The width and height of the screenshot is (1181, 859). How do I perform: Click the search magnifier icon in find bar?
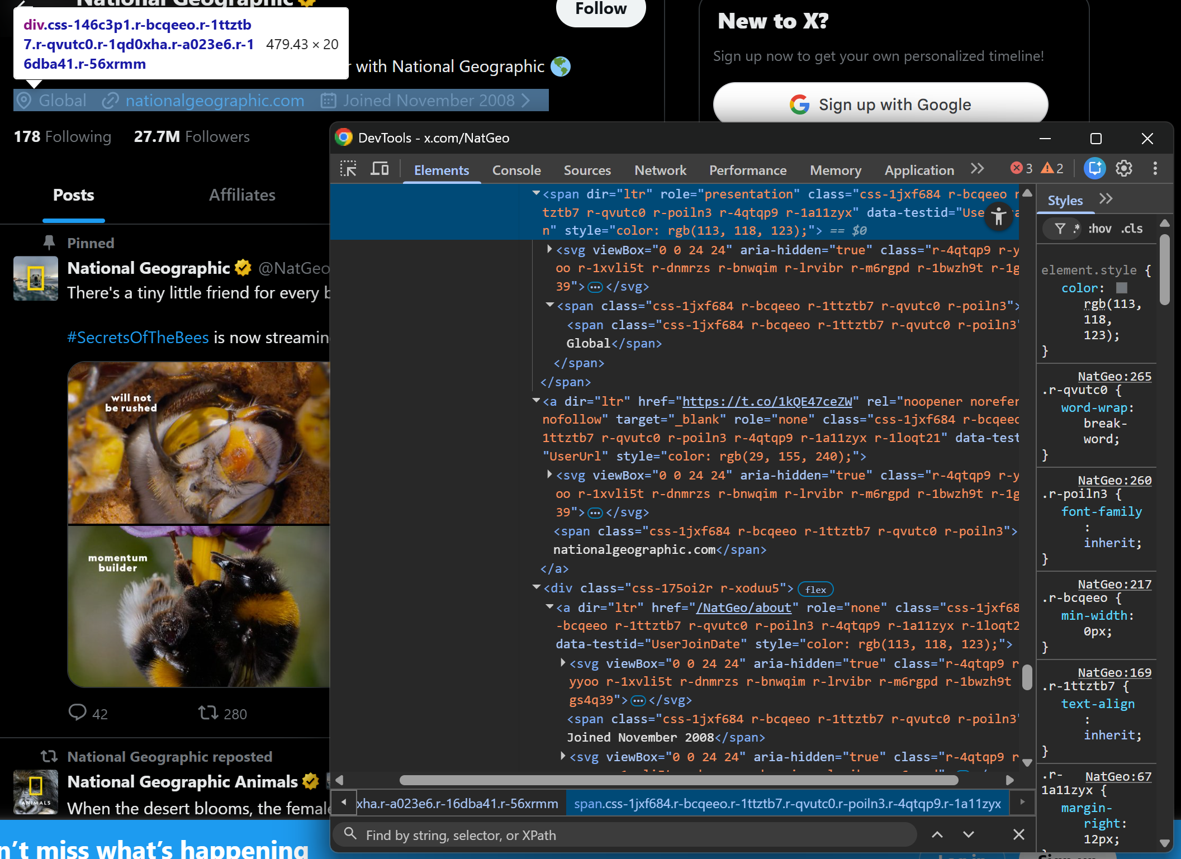[350, 834]
